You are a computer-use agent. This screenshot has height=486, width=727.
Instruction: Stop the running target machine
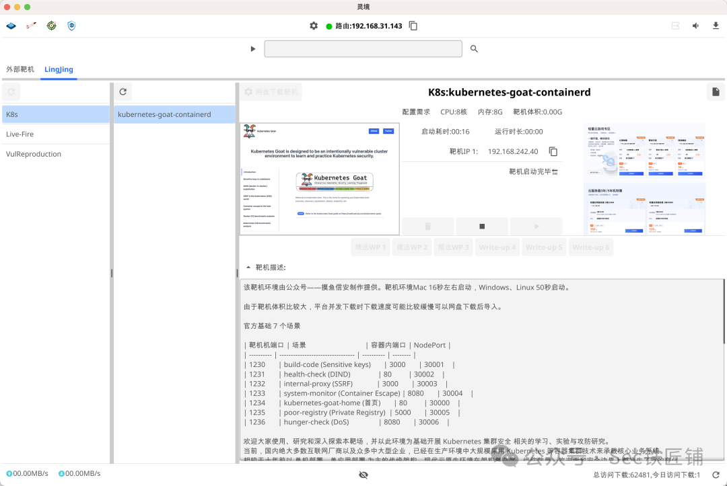(482, 227)
